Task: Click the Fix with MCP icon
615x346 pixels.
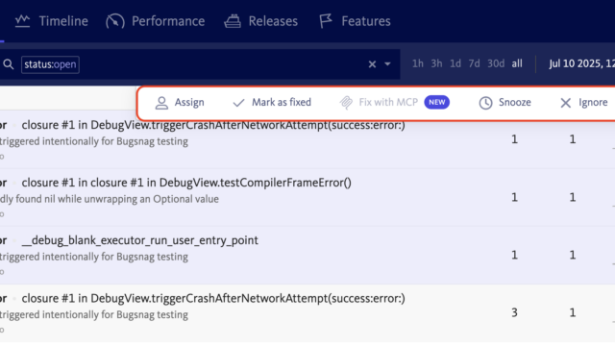Action: (x=346, y=103)
